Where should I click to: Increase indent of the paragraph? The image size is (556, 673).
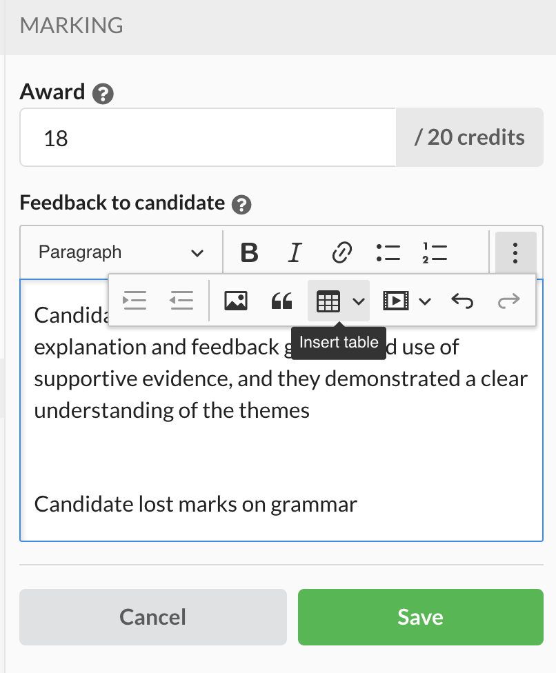tap(135, 301)
